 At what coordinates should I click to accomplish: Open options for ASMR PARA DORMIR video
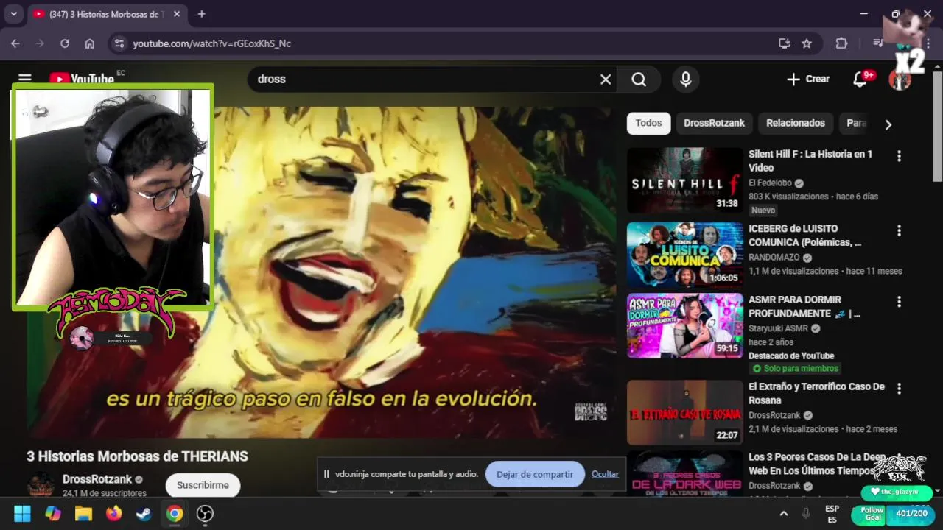tap(899, 302)
